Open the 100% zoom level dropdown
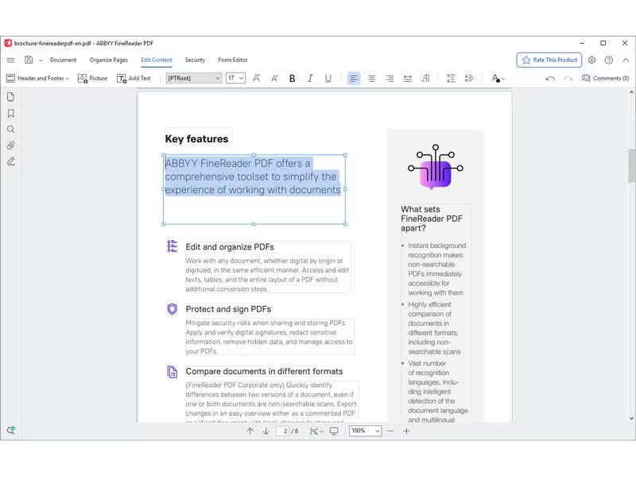 [x=366, y=431]
